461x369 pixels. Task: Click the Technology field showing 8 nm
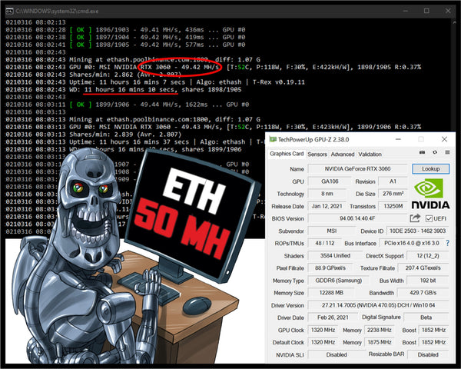tap(327, 194)
